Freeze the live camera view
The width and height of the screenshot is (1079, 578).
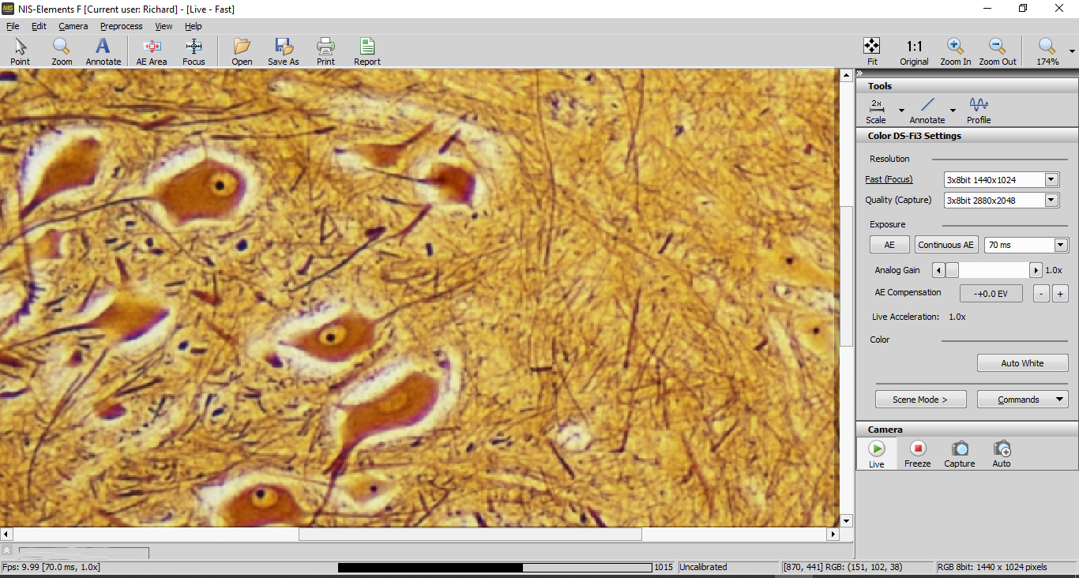click(917, 454)
